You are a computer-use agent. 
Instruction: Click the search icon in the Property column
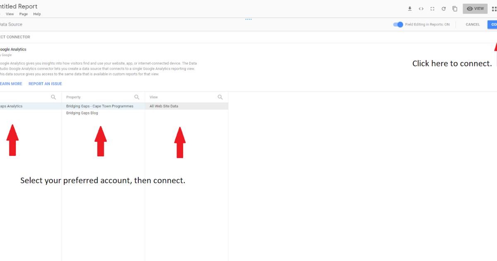click(x=137, y=97)
